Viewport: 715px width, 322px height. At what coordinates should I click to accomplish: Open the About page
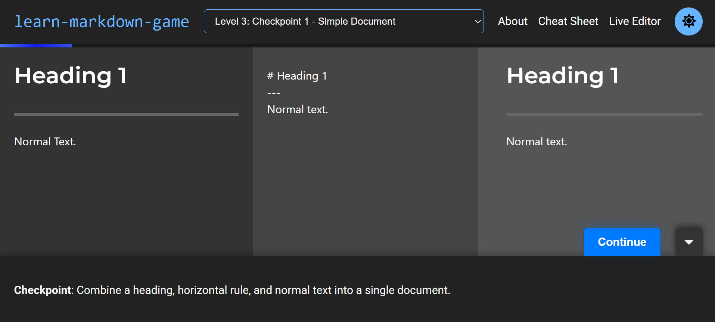512,21
